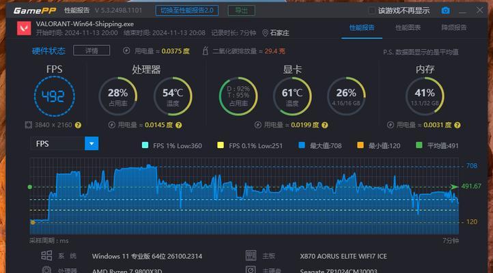Click the GamePP logo
The image size is (493, 273).
(x=35, y=11)
